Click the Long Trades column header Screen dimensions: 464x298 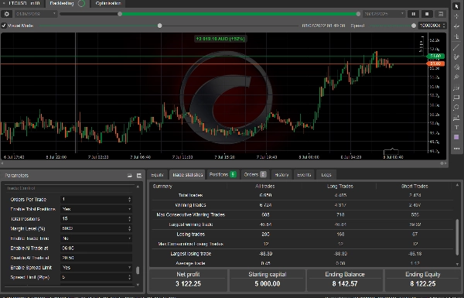coord(340,187)
